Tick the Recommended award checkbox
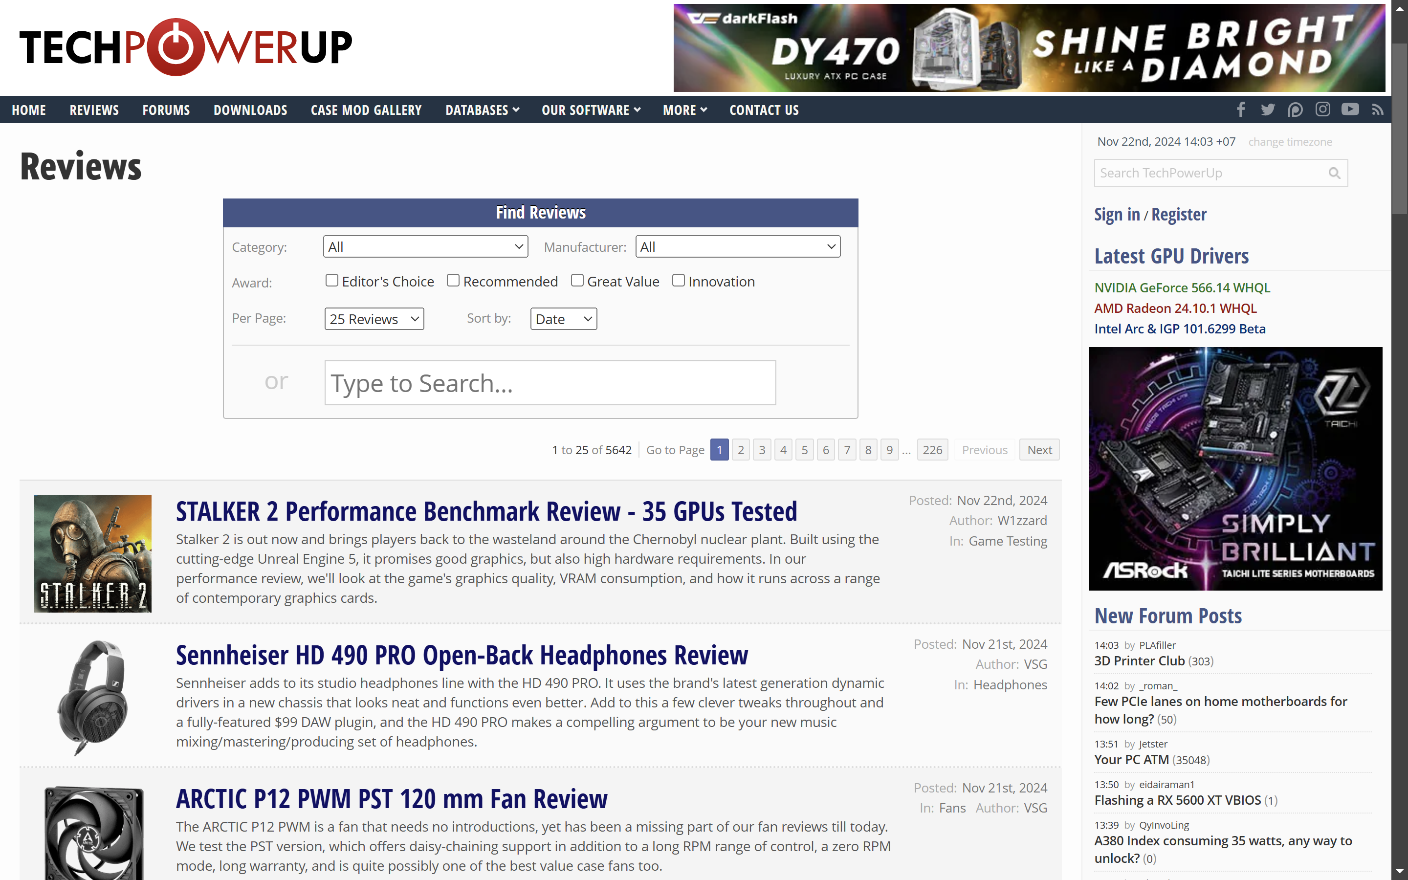 click(453, 281)
